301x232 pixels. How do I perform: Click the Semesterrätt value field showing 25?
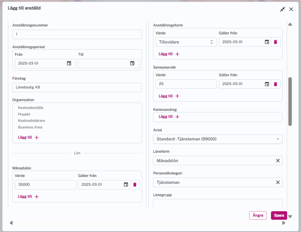pos(186,84)
